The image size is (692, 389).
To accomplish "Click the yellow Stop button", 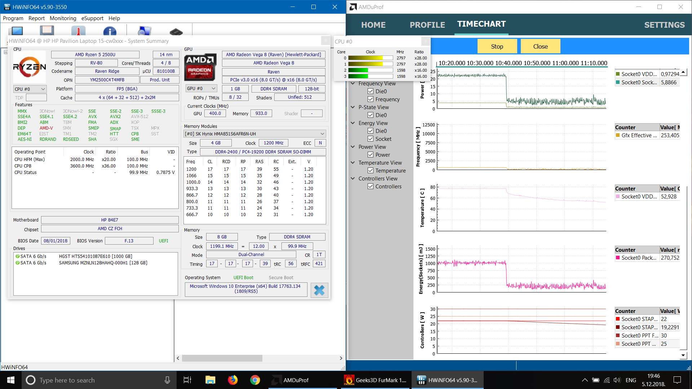I will (497, 46).
